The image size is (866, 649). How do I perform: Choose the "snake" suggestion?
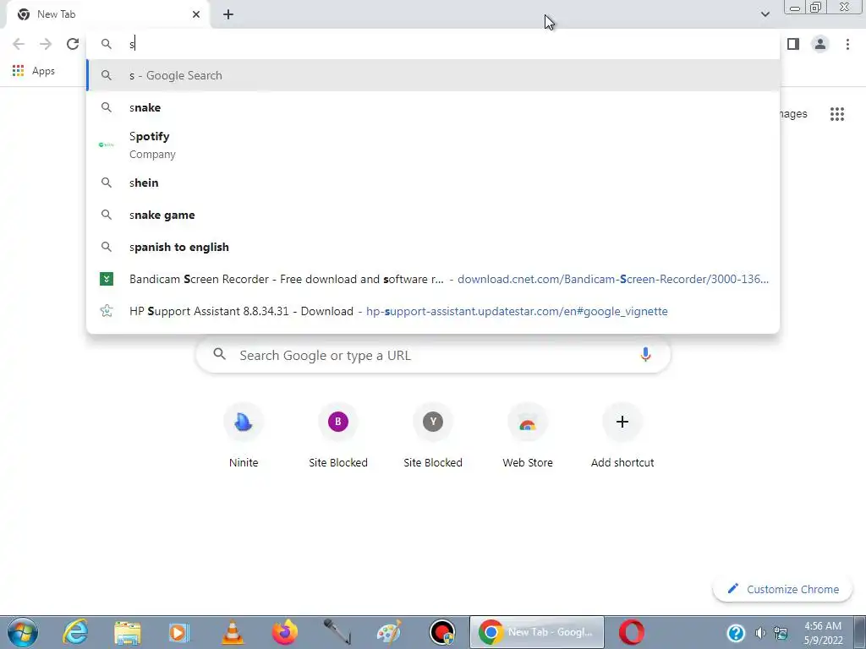433,107
